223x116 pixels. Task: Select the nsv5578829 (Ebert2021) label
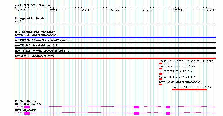tap(175, 71)
